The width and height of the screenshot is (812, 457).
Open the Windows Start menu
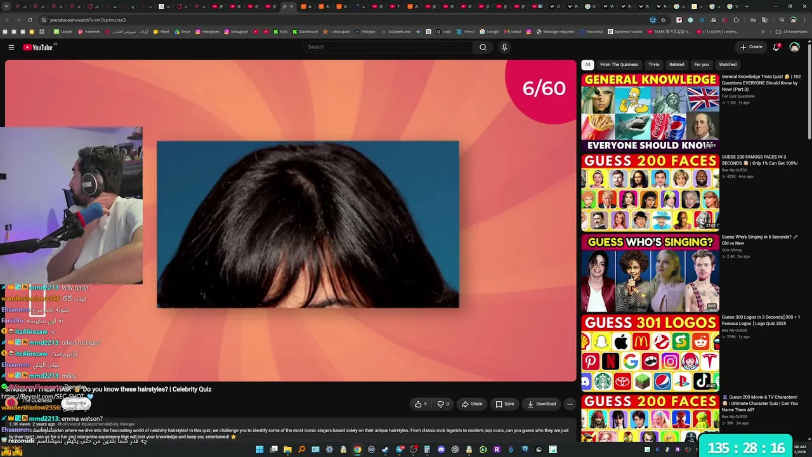tap(259, 450)
